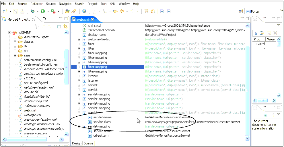
Task: Expand the tags folder
Action: click(15, 55)
